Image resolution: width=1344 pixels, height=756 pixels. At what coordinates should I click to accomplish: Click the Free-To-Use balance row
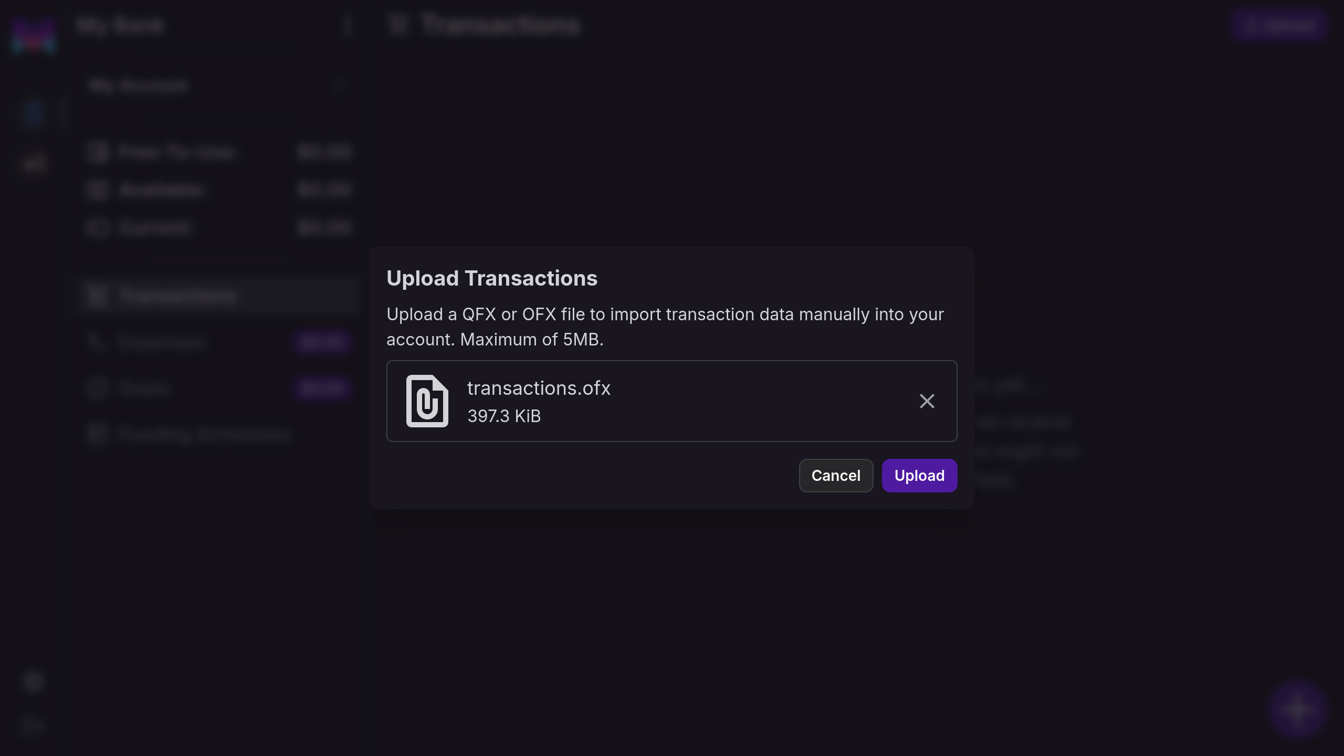point(218,152)
